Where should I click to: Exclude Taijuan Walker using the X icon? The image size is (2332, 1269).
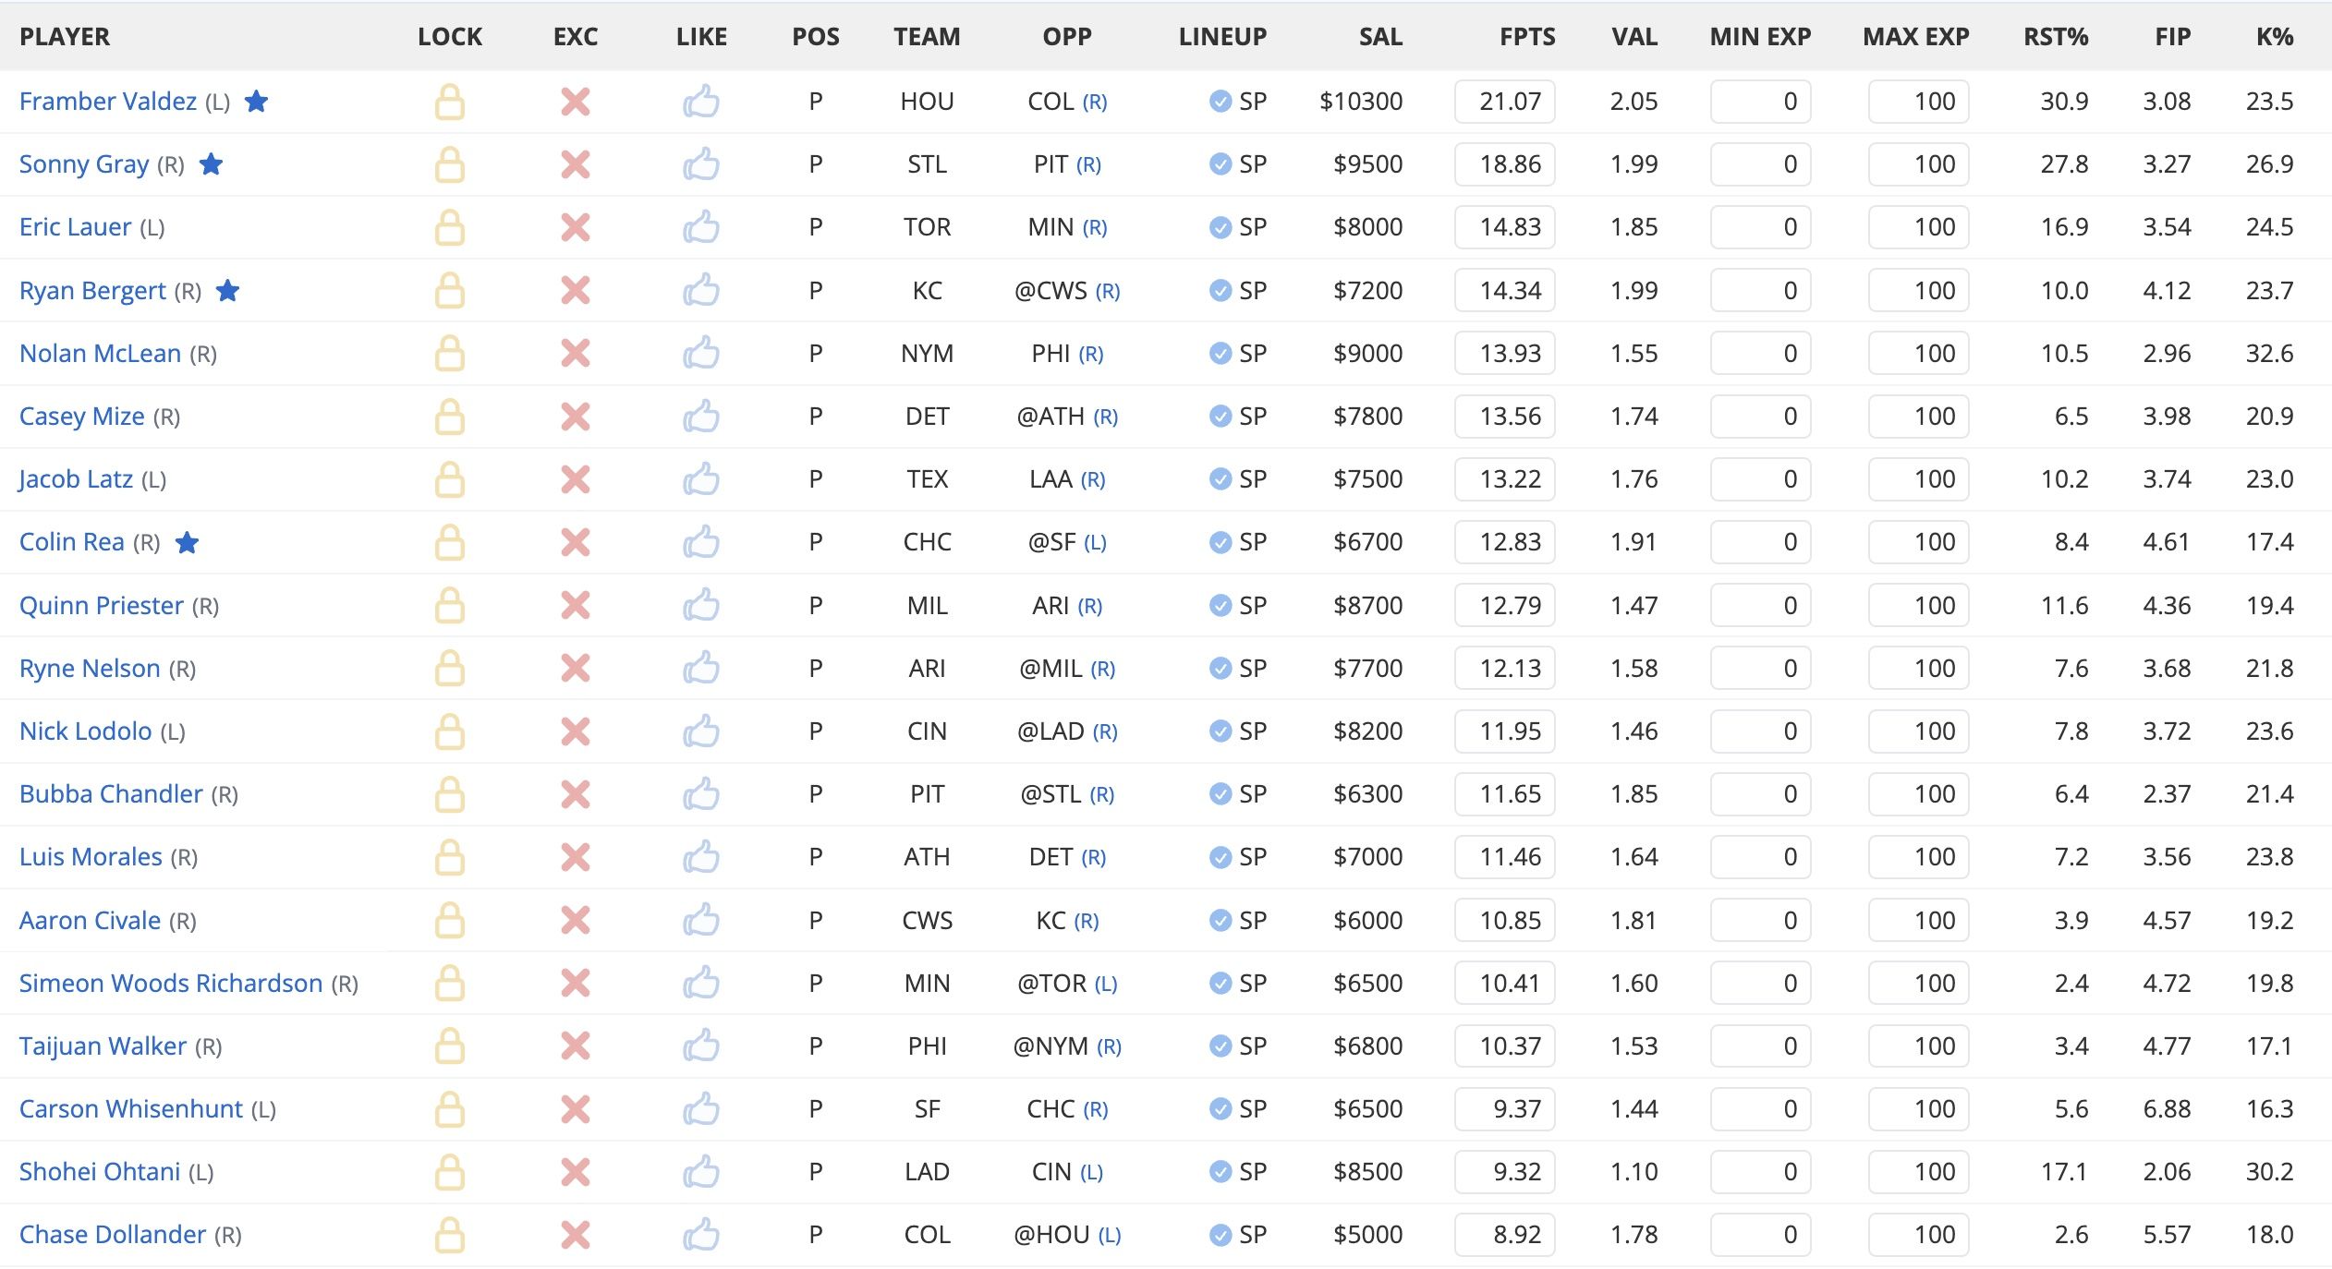(x=576, y=1046)
